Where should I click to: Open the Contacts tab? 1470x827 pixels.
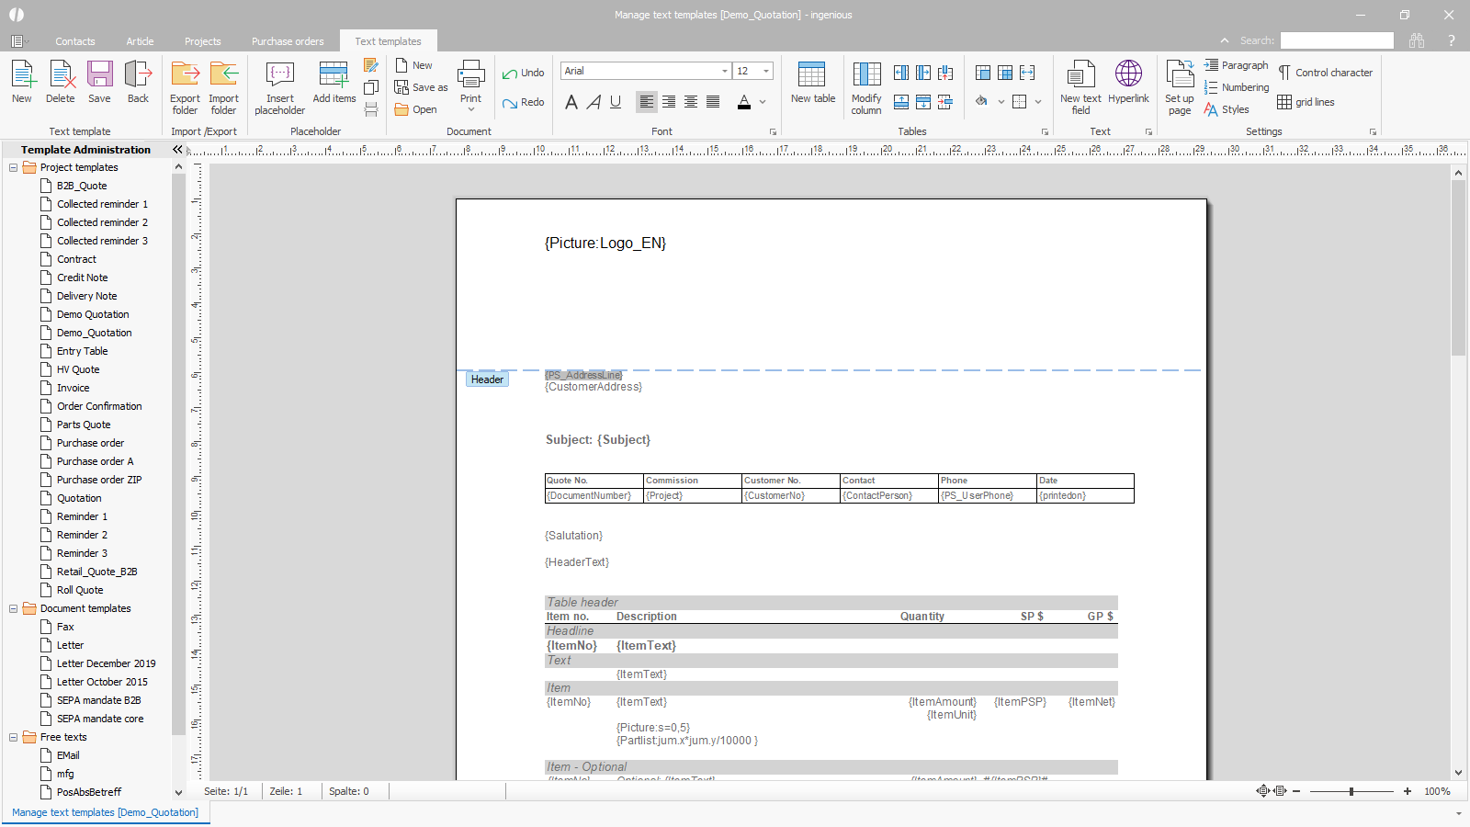coord(74,41)
